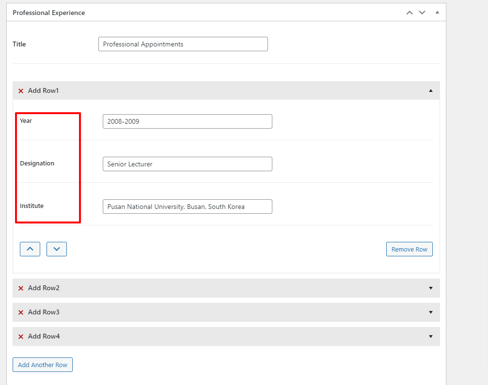Click into the Title text field

pyautogui.click(x=183, y=44)
